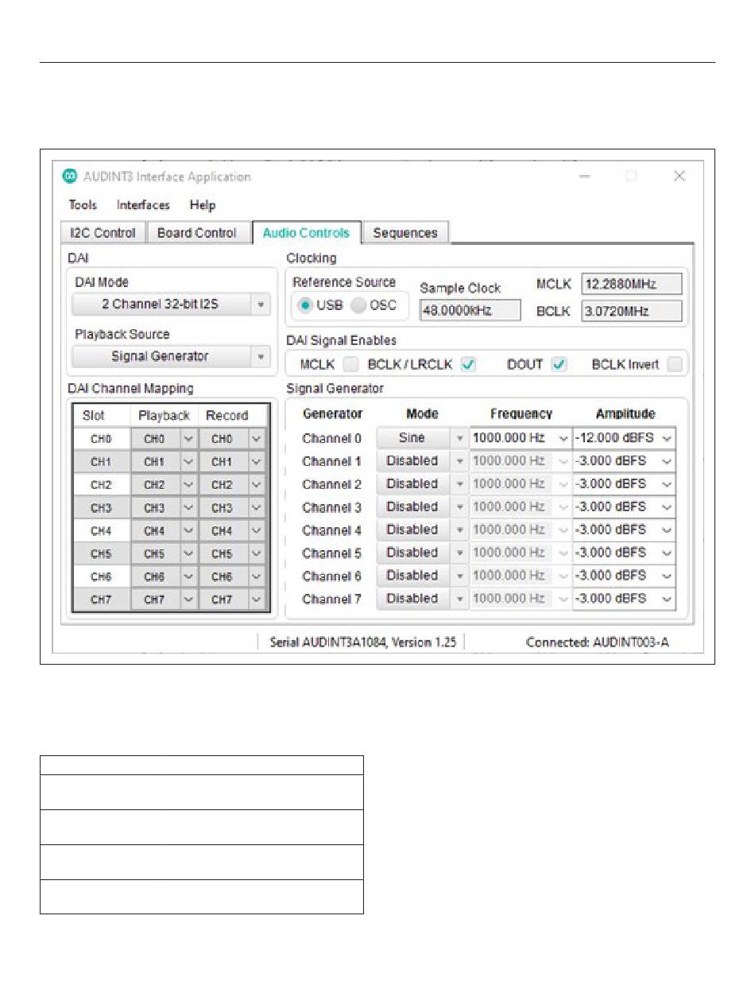755x997 pixels.
Task: Enable the BCLK Invert checkbox
Action: (x=675, y=365)
